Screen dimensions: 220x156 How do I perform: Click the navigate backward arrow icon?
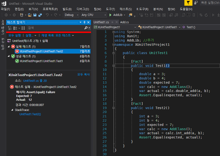coord(6,15)
